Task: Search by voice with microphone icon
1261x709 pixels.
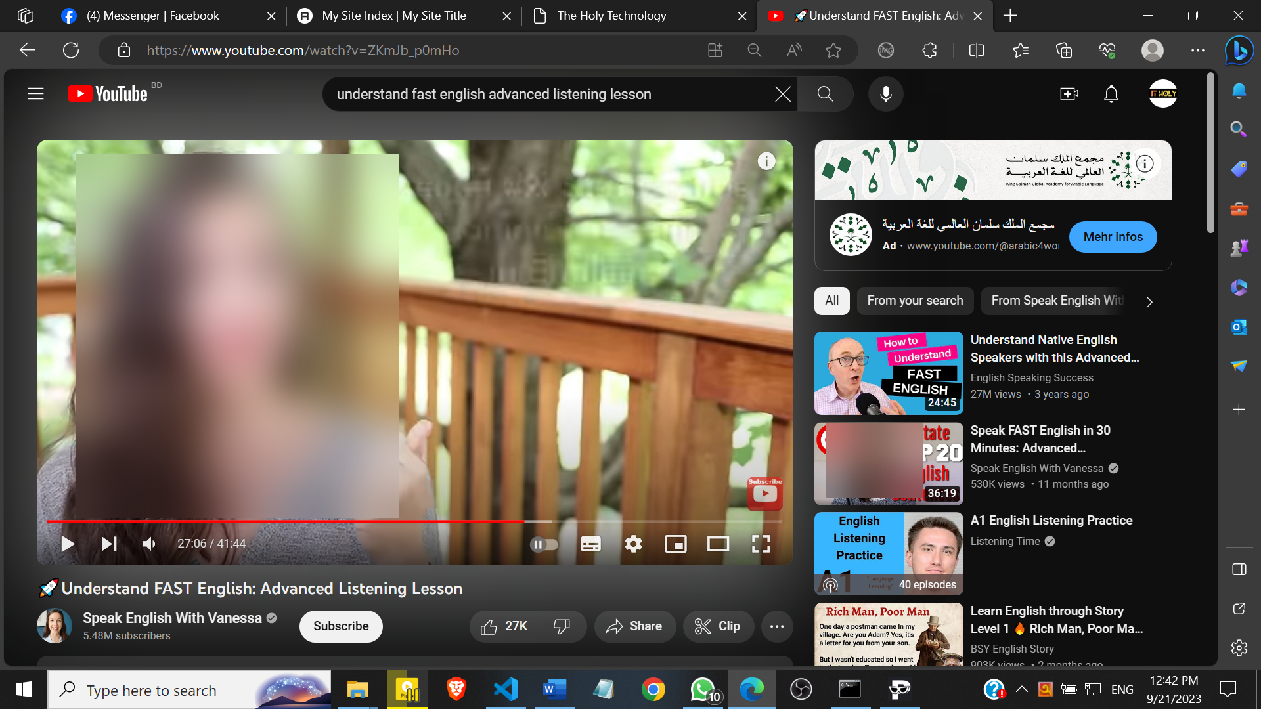Action: pos(885,94)
